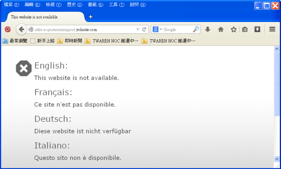The width and height of the screenshot is (281, 169).
Task: Click in the address bar URL field
Action: tap(84, 30)
